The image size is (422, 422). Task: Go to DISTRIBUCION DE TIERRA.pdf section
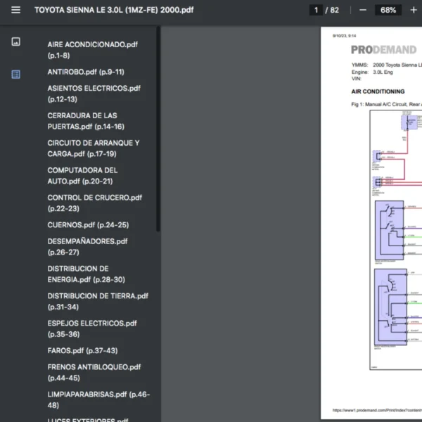[98, 302]
